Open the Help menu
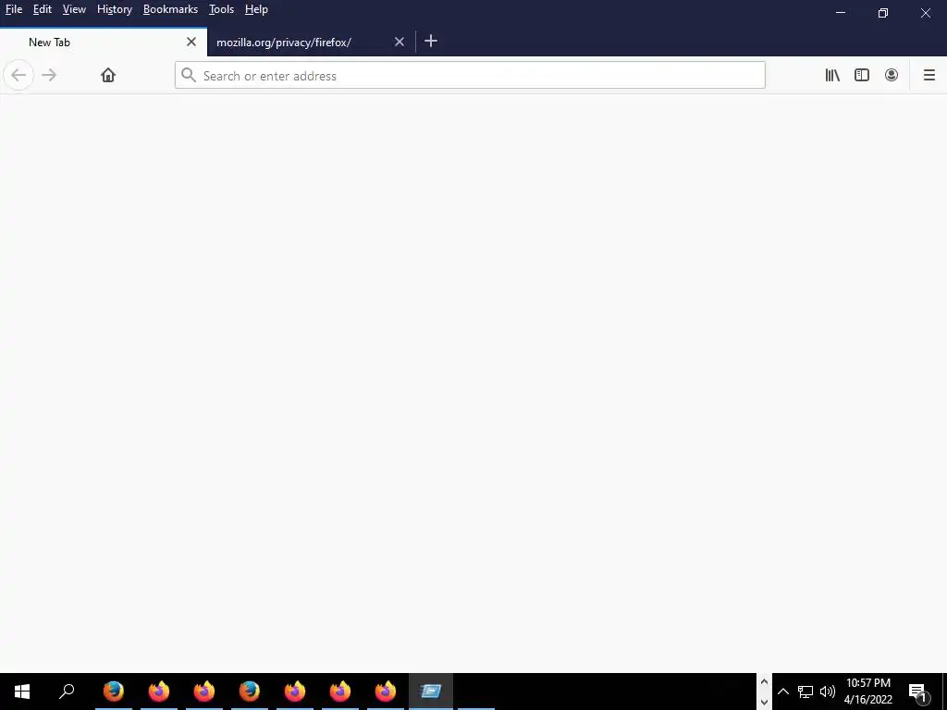The image size is (947, 710). pyautogui.click(x=256, y=9)
